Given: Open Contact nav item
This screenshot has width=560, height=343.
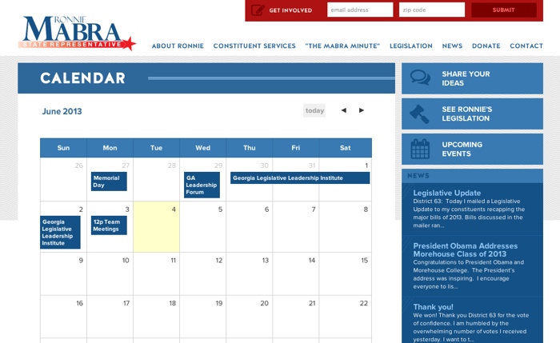Looking at the screenshot, I should coord(526,46).
